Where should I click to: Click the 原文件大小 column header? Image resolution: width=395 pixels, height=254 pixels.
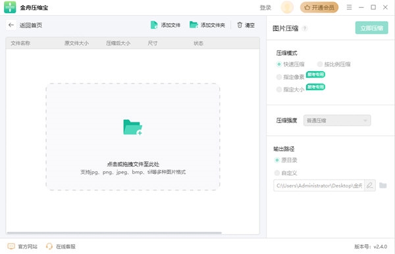tap(76, 43)
